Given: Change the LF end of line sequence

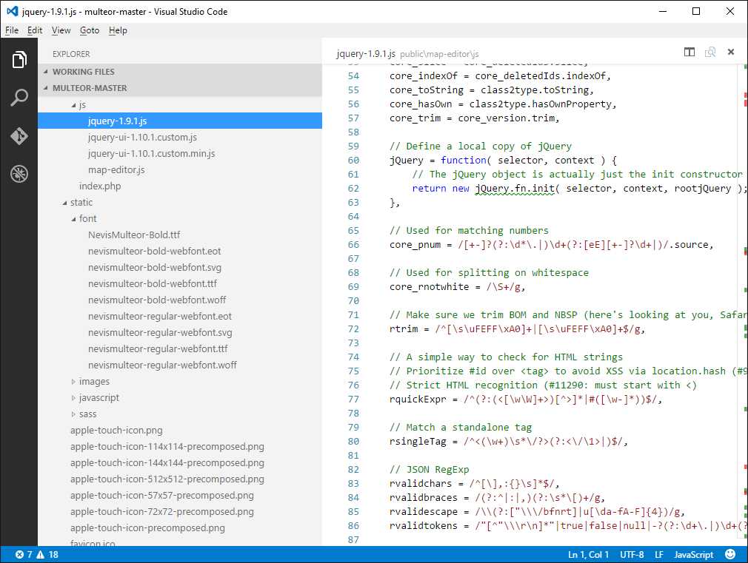Looking at the screenshot, I should pyautogui.click(x=659, y=554).
